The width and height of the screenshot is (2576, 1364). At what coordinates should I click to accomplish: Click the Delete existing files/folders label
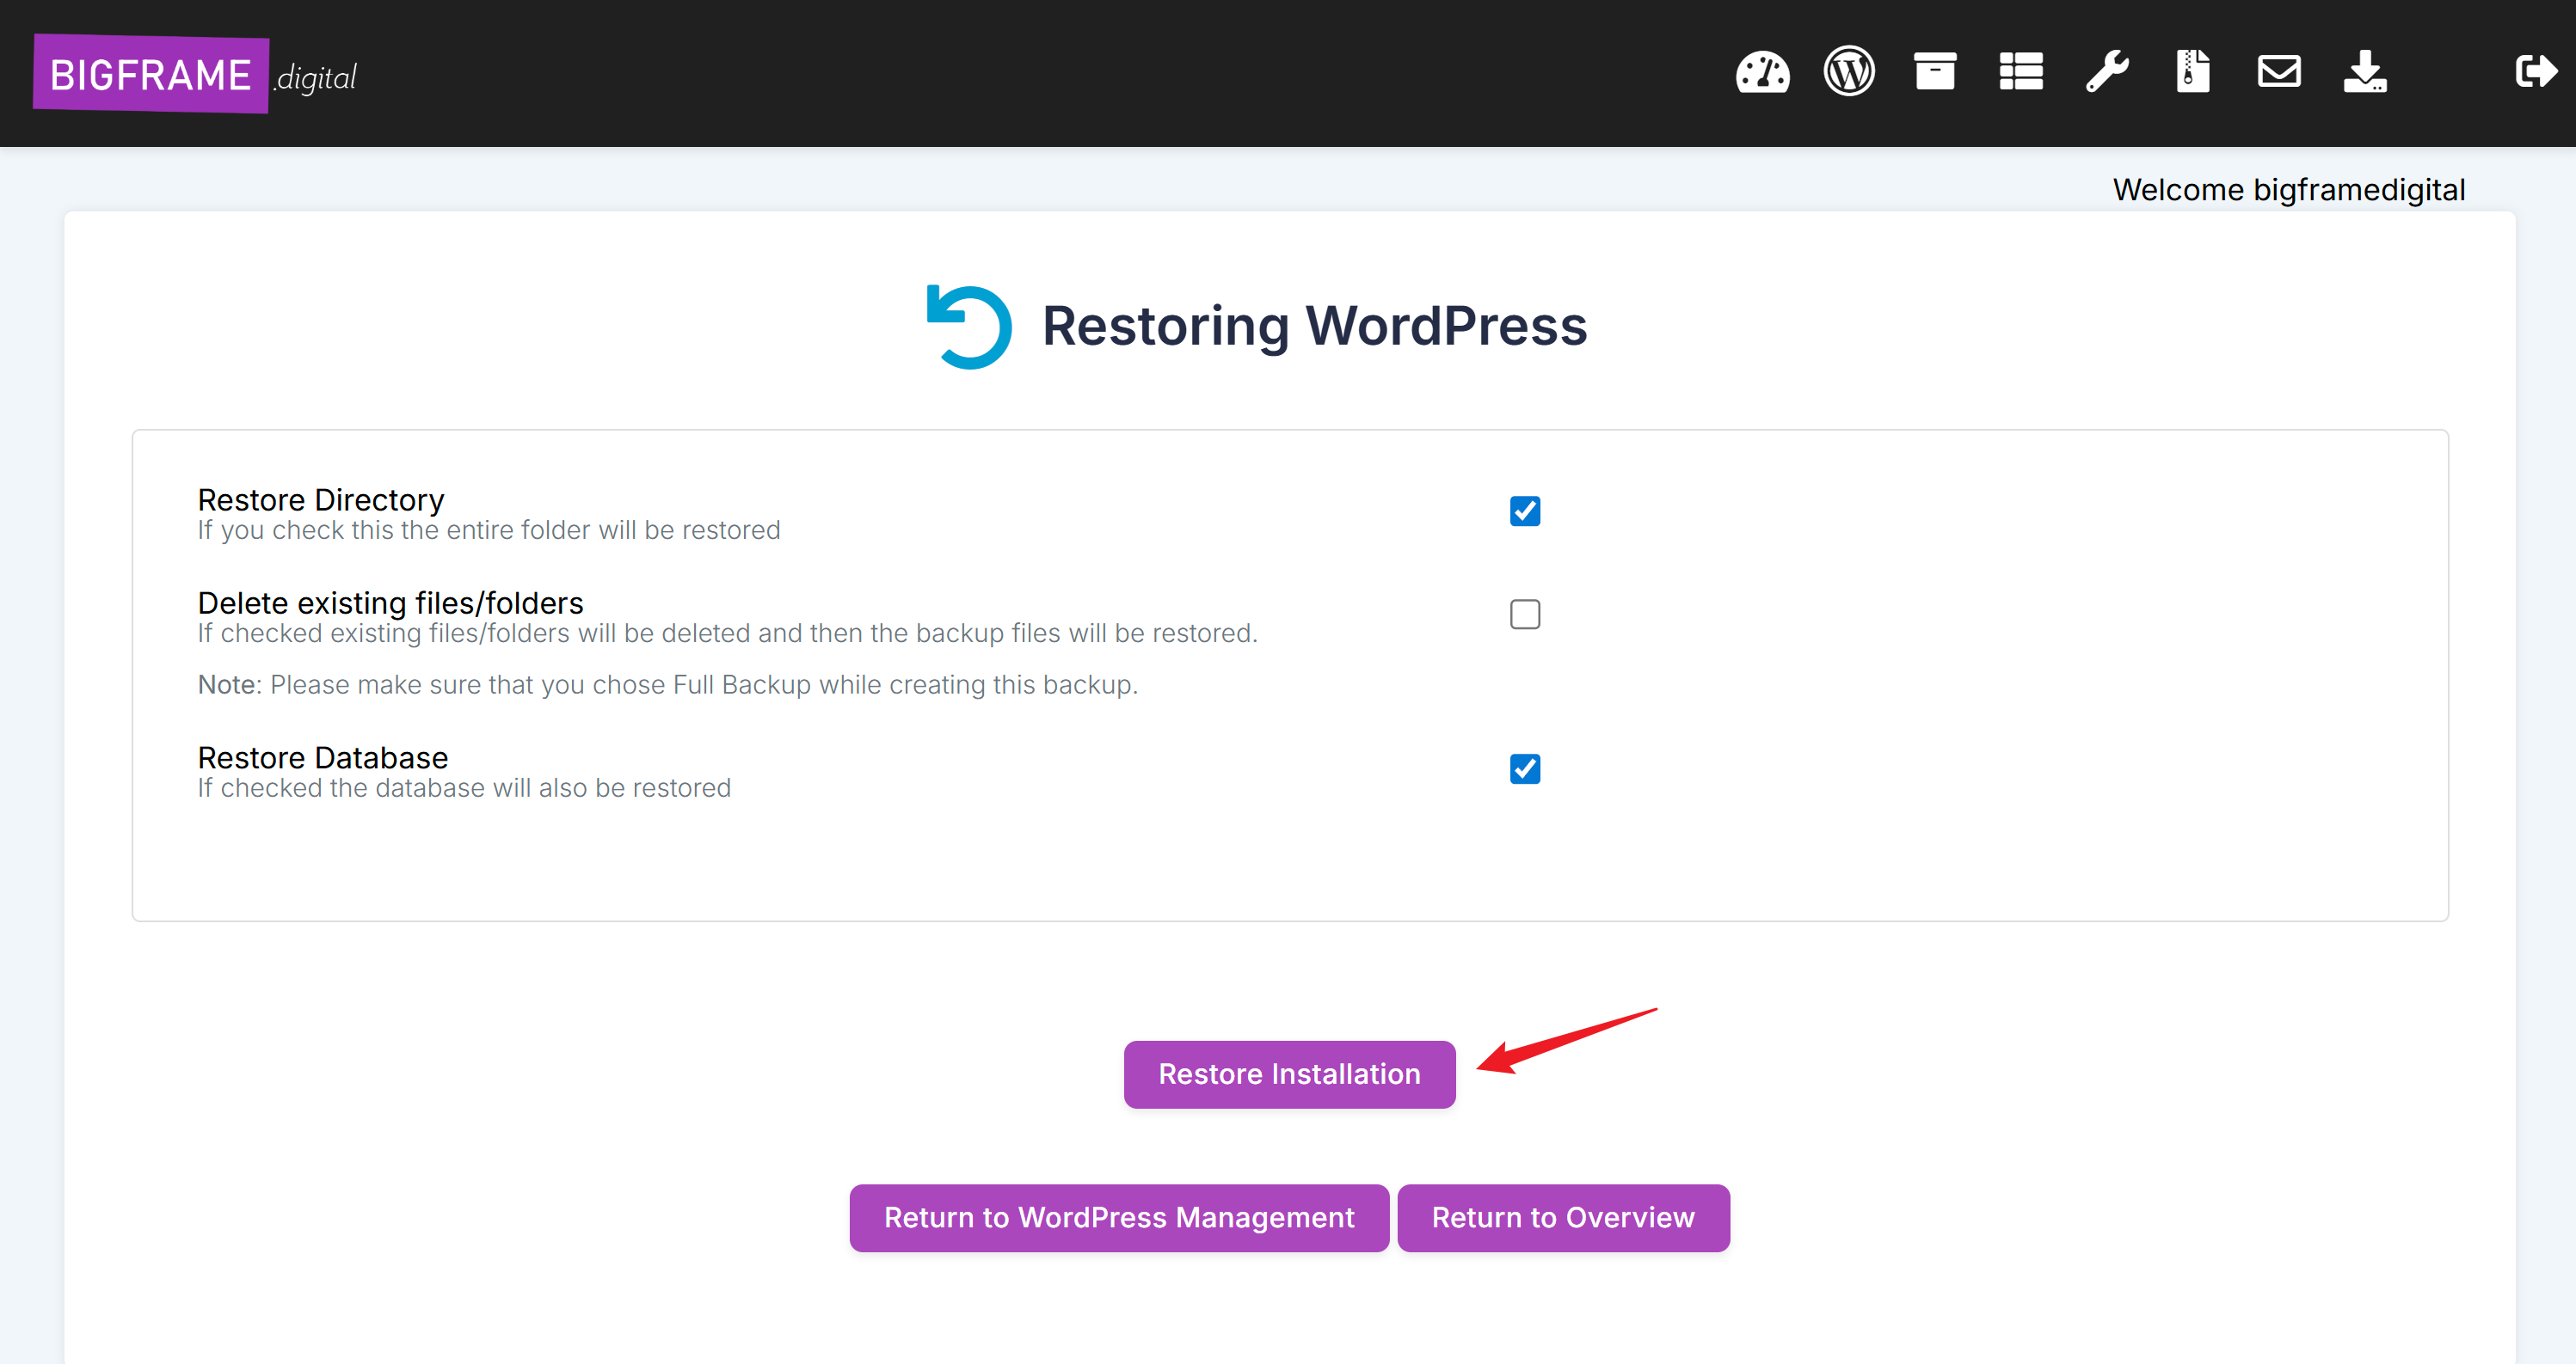390,602
